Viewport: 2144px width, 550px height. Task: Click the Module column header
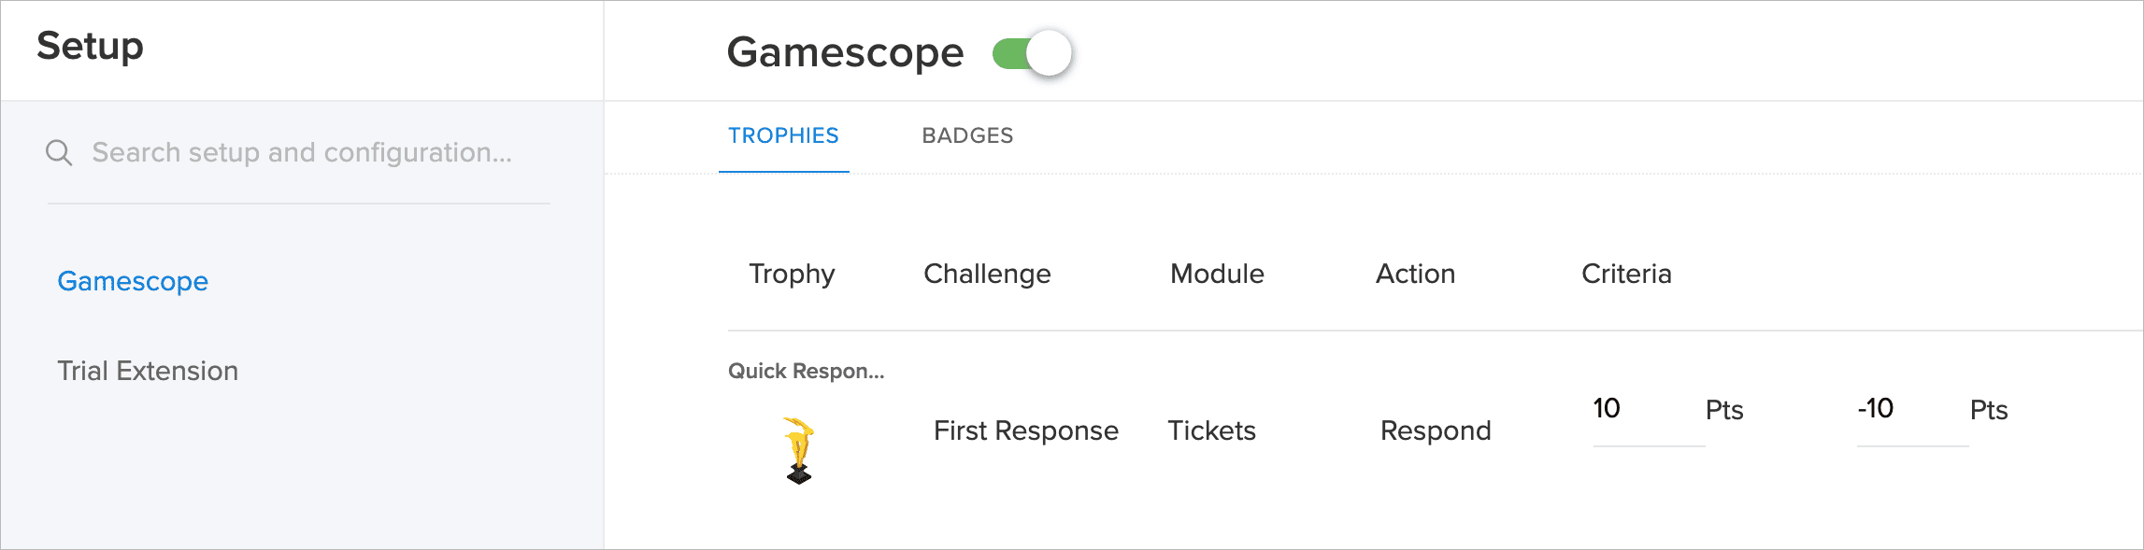coord(1217,274)
